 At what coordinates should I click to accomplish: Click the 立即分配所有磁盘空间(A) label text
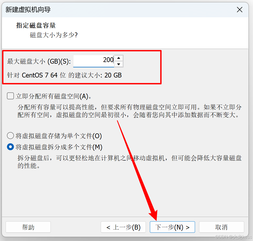point(54,96)
